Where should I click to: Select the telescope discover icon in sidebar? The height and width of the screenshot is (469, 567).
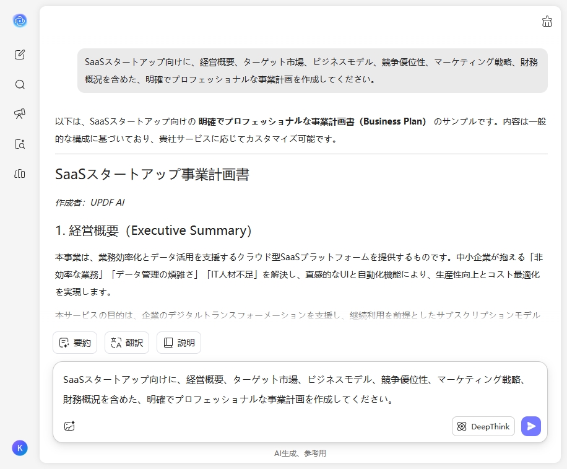(19, 114)
